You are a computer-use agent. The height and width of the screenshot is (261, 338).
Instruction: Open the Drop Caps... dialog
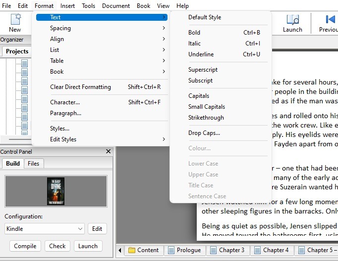tap(221, 133)
